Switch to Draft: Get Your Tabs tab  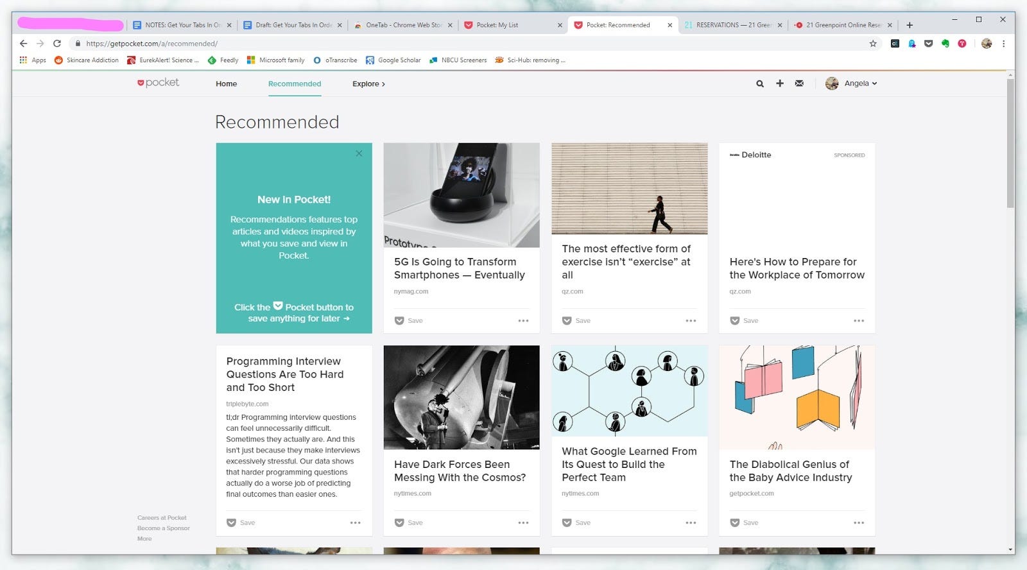292,25
